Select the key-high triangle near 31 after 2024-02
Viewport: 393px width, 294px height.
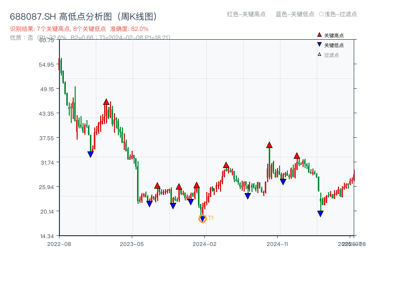(226, 165)
